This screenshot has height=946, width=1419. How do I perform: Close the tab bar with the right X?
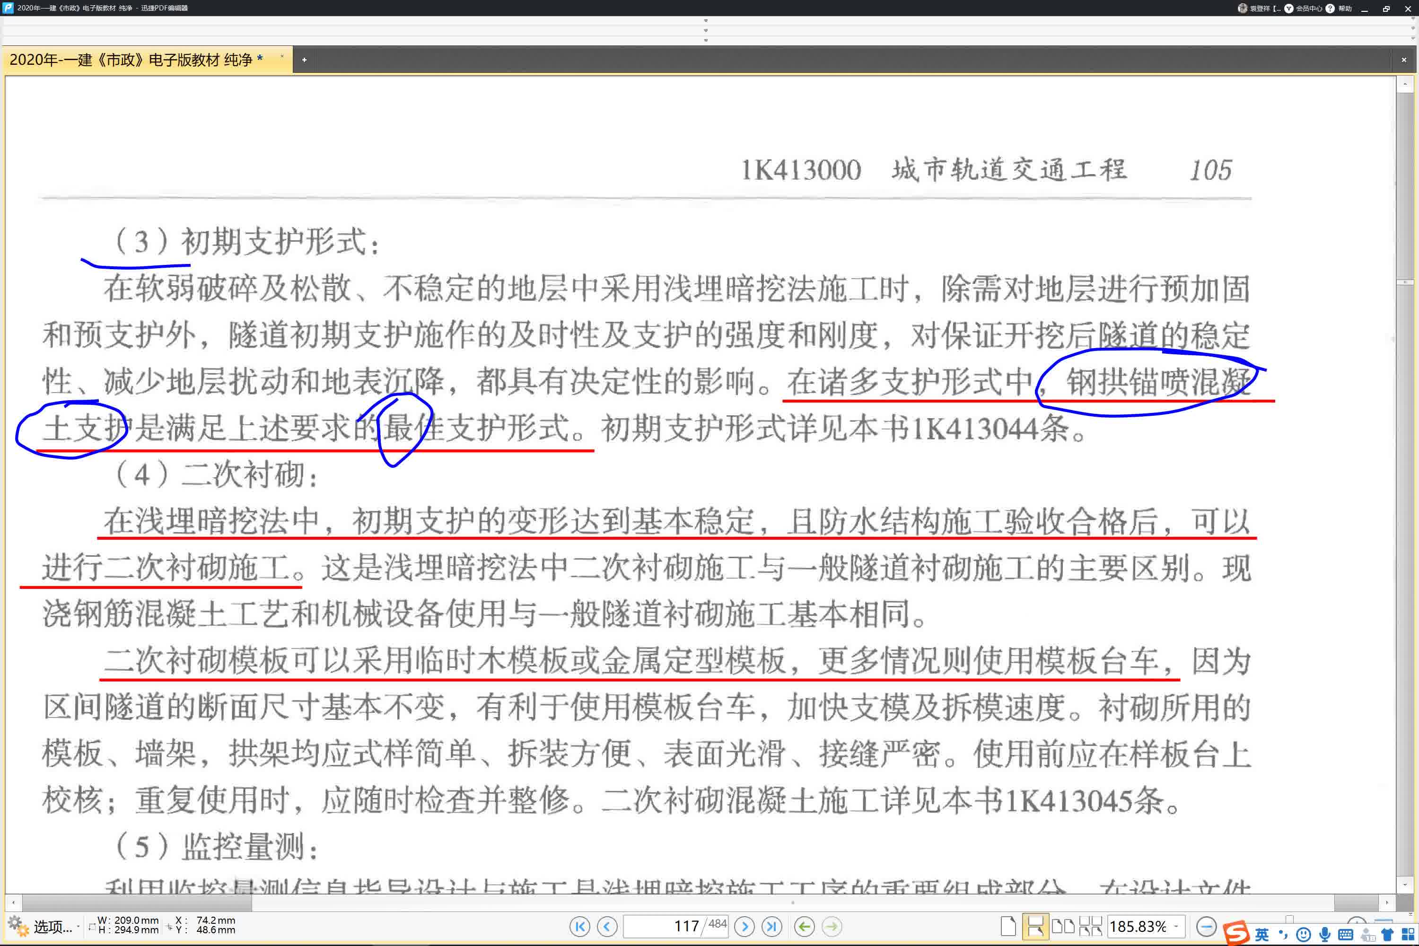click(x=1404, y=60)
